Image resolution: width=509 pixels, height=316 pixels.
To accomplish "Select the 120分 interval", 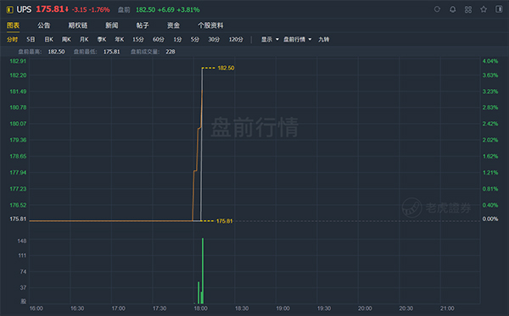I will pos(236,40).
